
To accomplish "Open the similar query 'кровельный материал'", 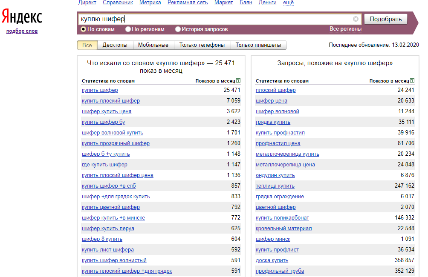I will [283, 228].
